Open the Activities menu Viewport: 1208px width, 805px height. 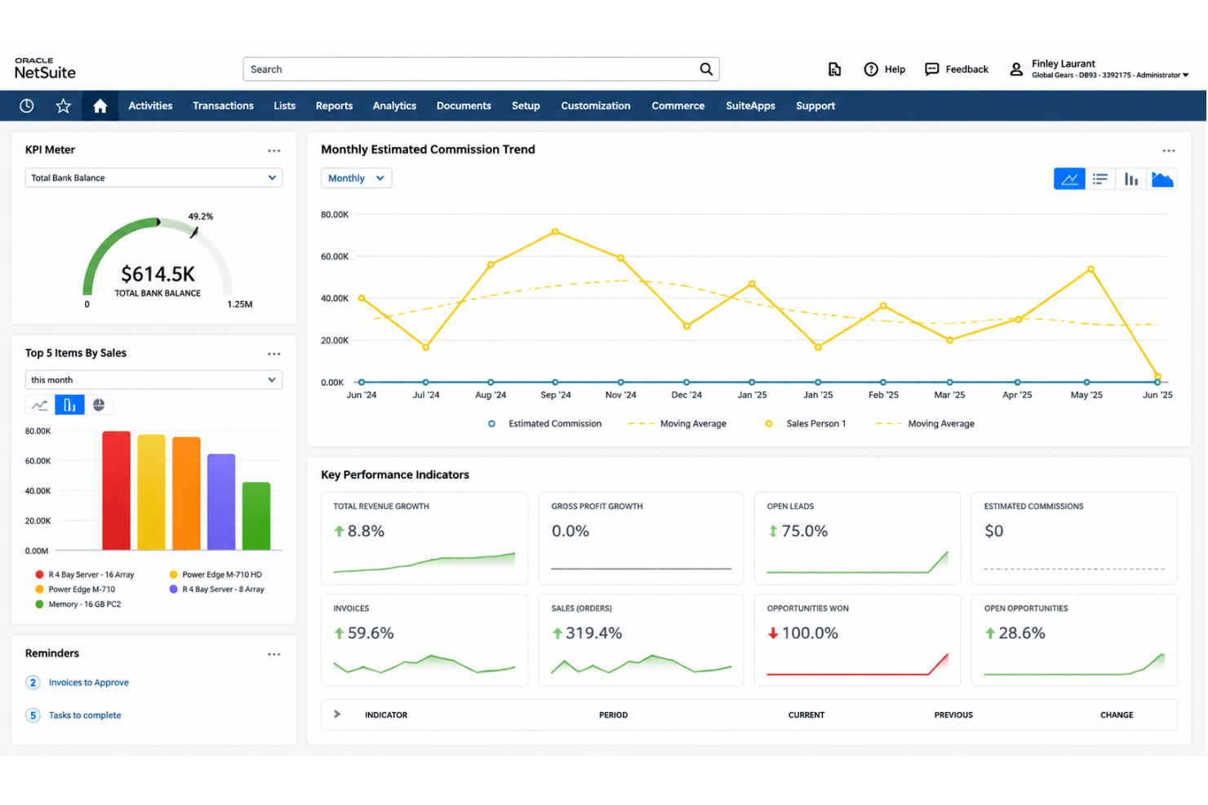coord(150,106)
